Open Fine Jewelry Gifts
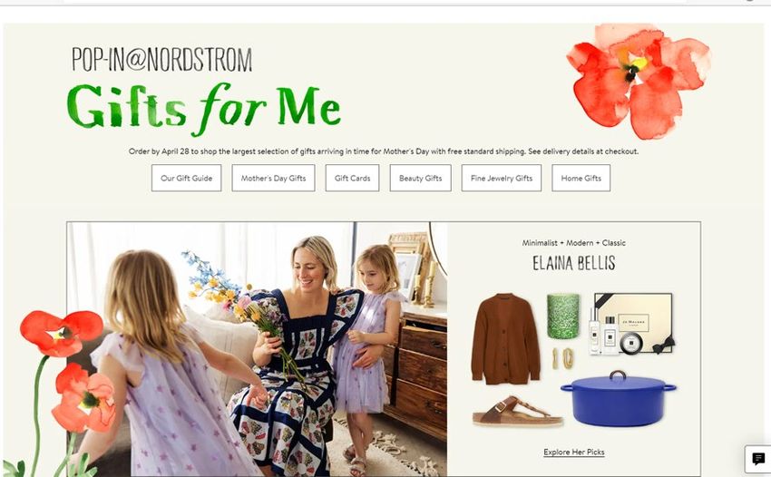771x477 pixels. click(501, 178)
